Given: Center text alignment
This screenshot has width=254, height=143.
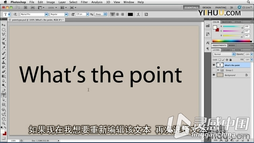Looking at the screenshot, I should (117, 14).
